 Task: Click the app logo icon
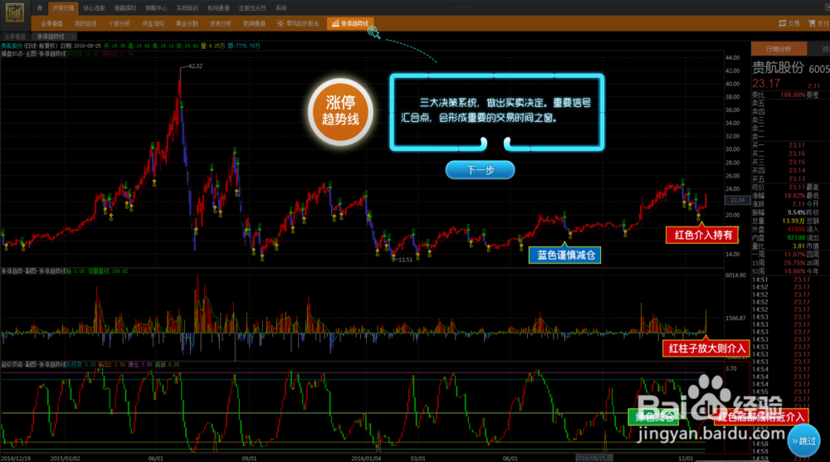coord(14,12)
